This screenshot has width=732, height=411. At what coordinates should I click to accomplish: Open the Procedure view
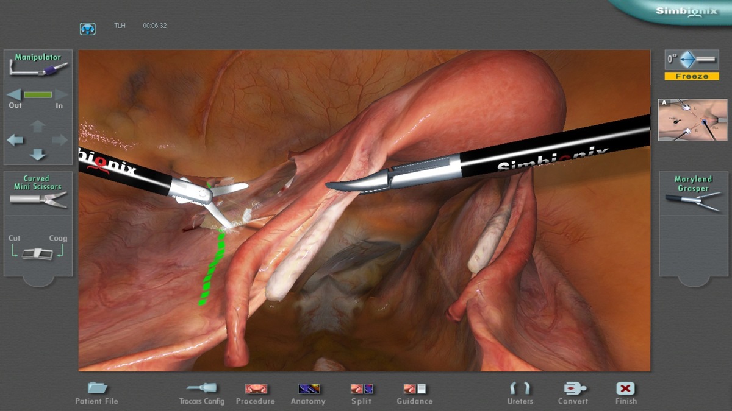(x=256, y=393)
